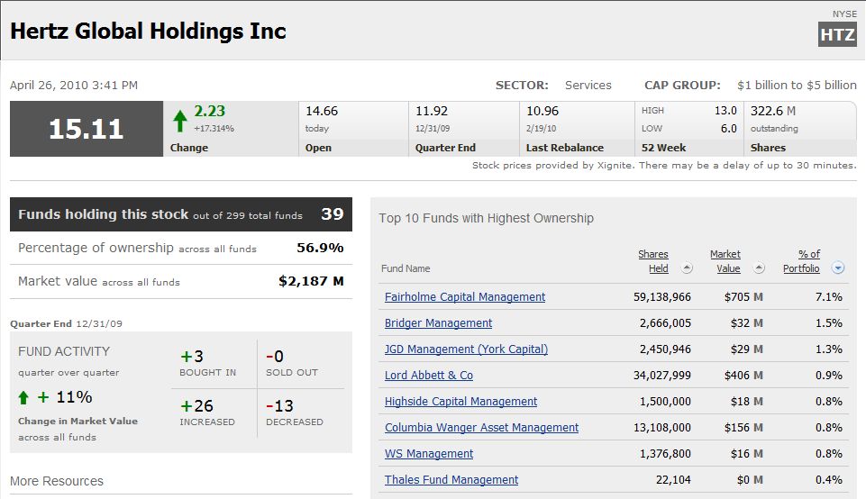The image size is (866, 499).
Task: Click green up arrow beside 11% fund activity
Action: tap(24, 397)
